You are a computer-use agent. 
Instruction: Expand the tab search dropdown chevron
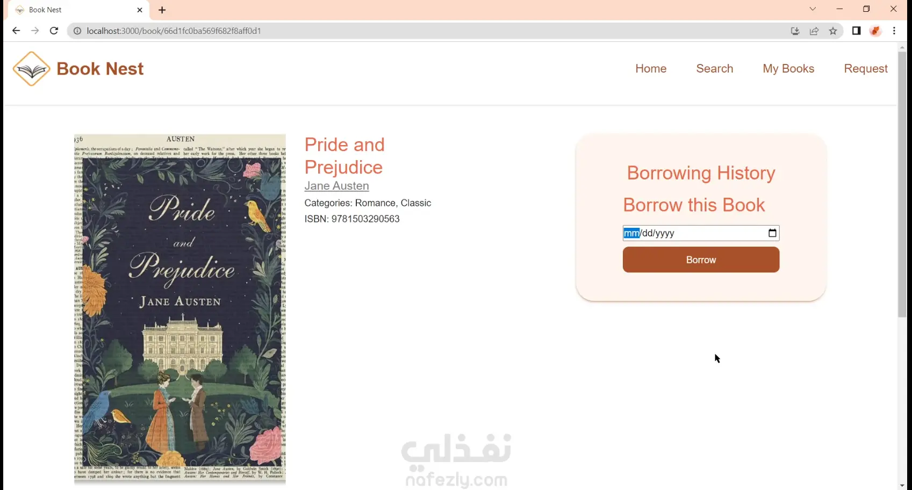pos(813,9)
